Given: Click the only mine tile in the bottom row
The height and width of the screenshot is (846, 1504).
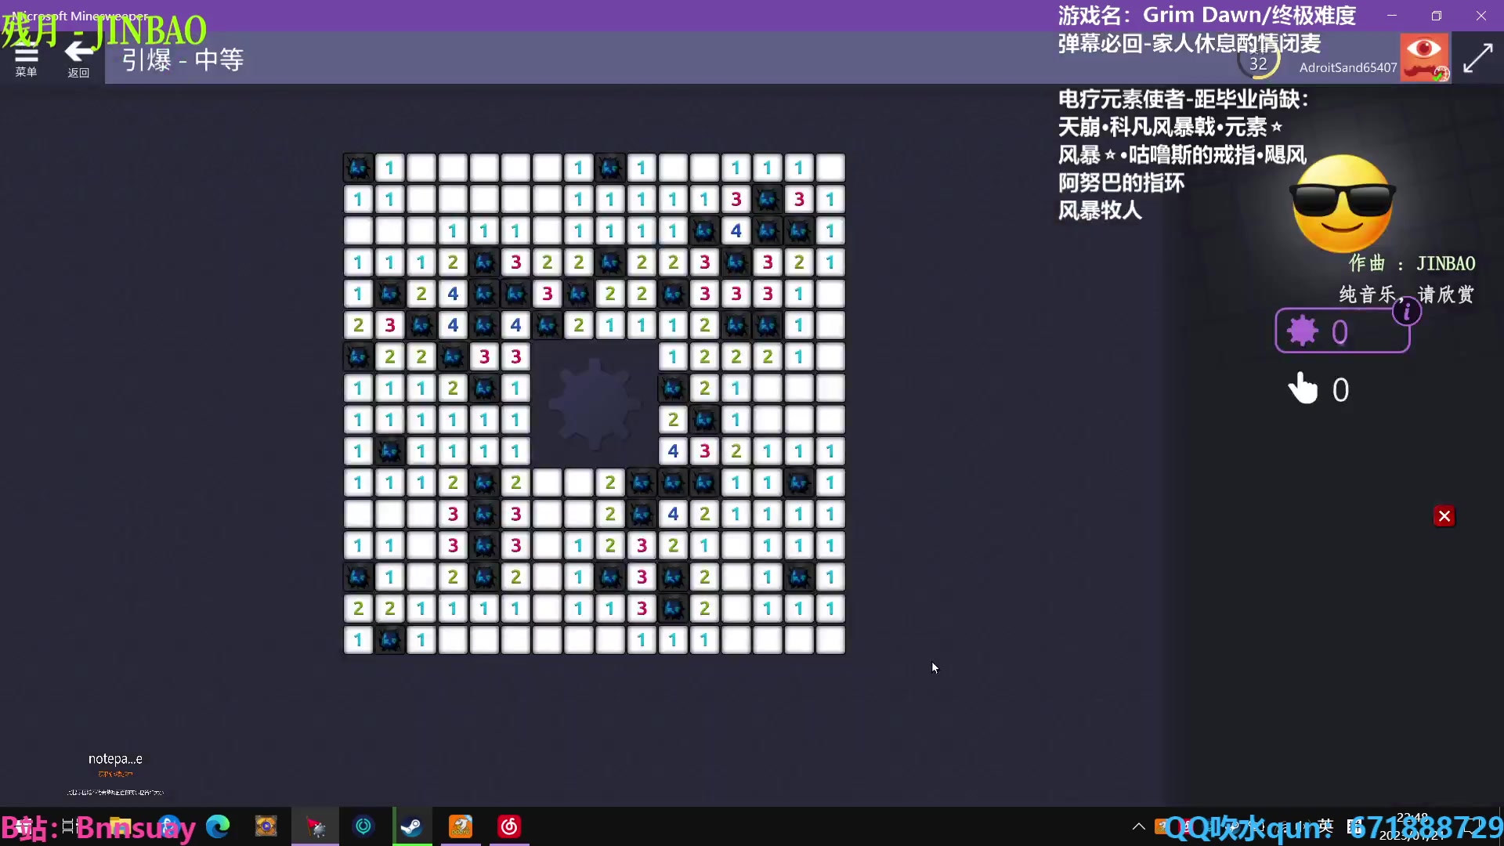Looking at the screenshot, I should [389, 640].
